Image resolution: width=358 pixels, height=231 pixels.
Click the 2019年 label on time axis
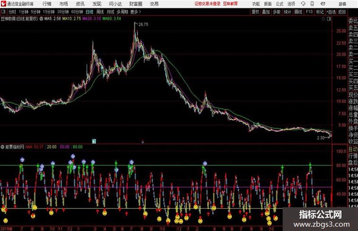[6, 229]
